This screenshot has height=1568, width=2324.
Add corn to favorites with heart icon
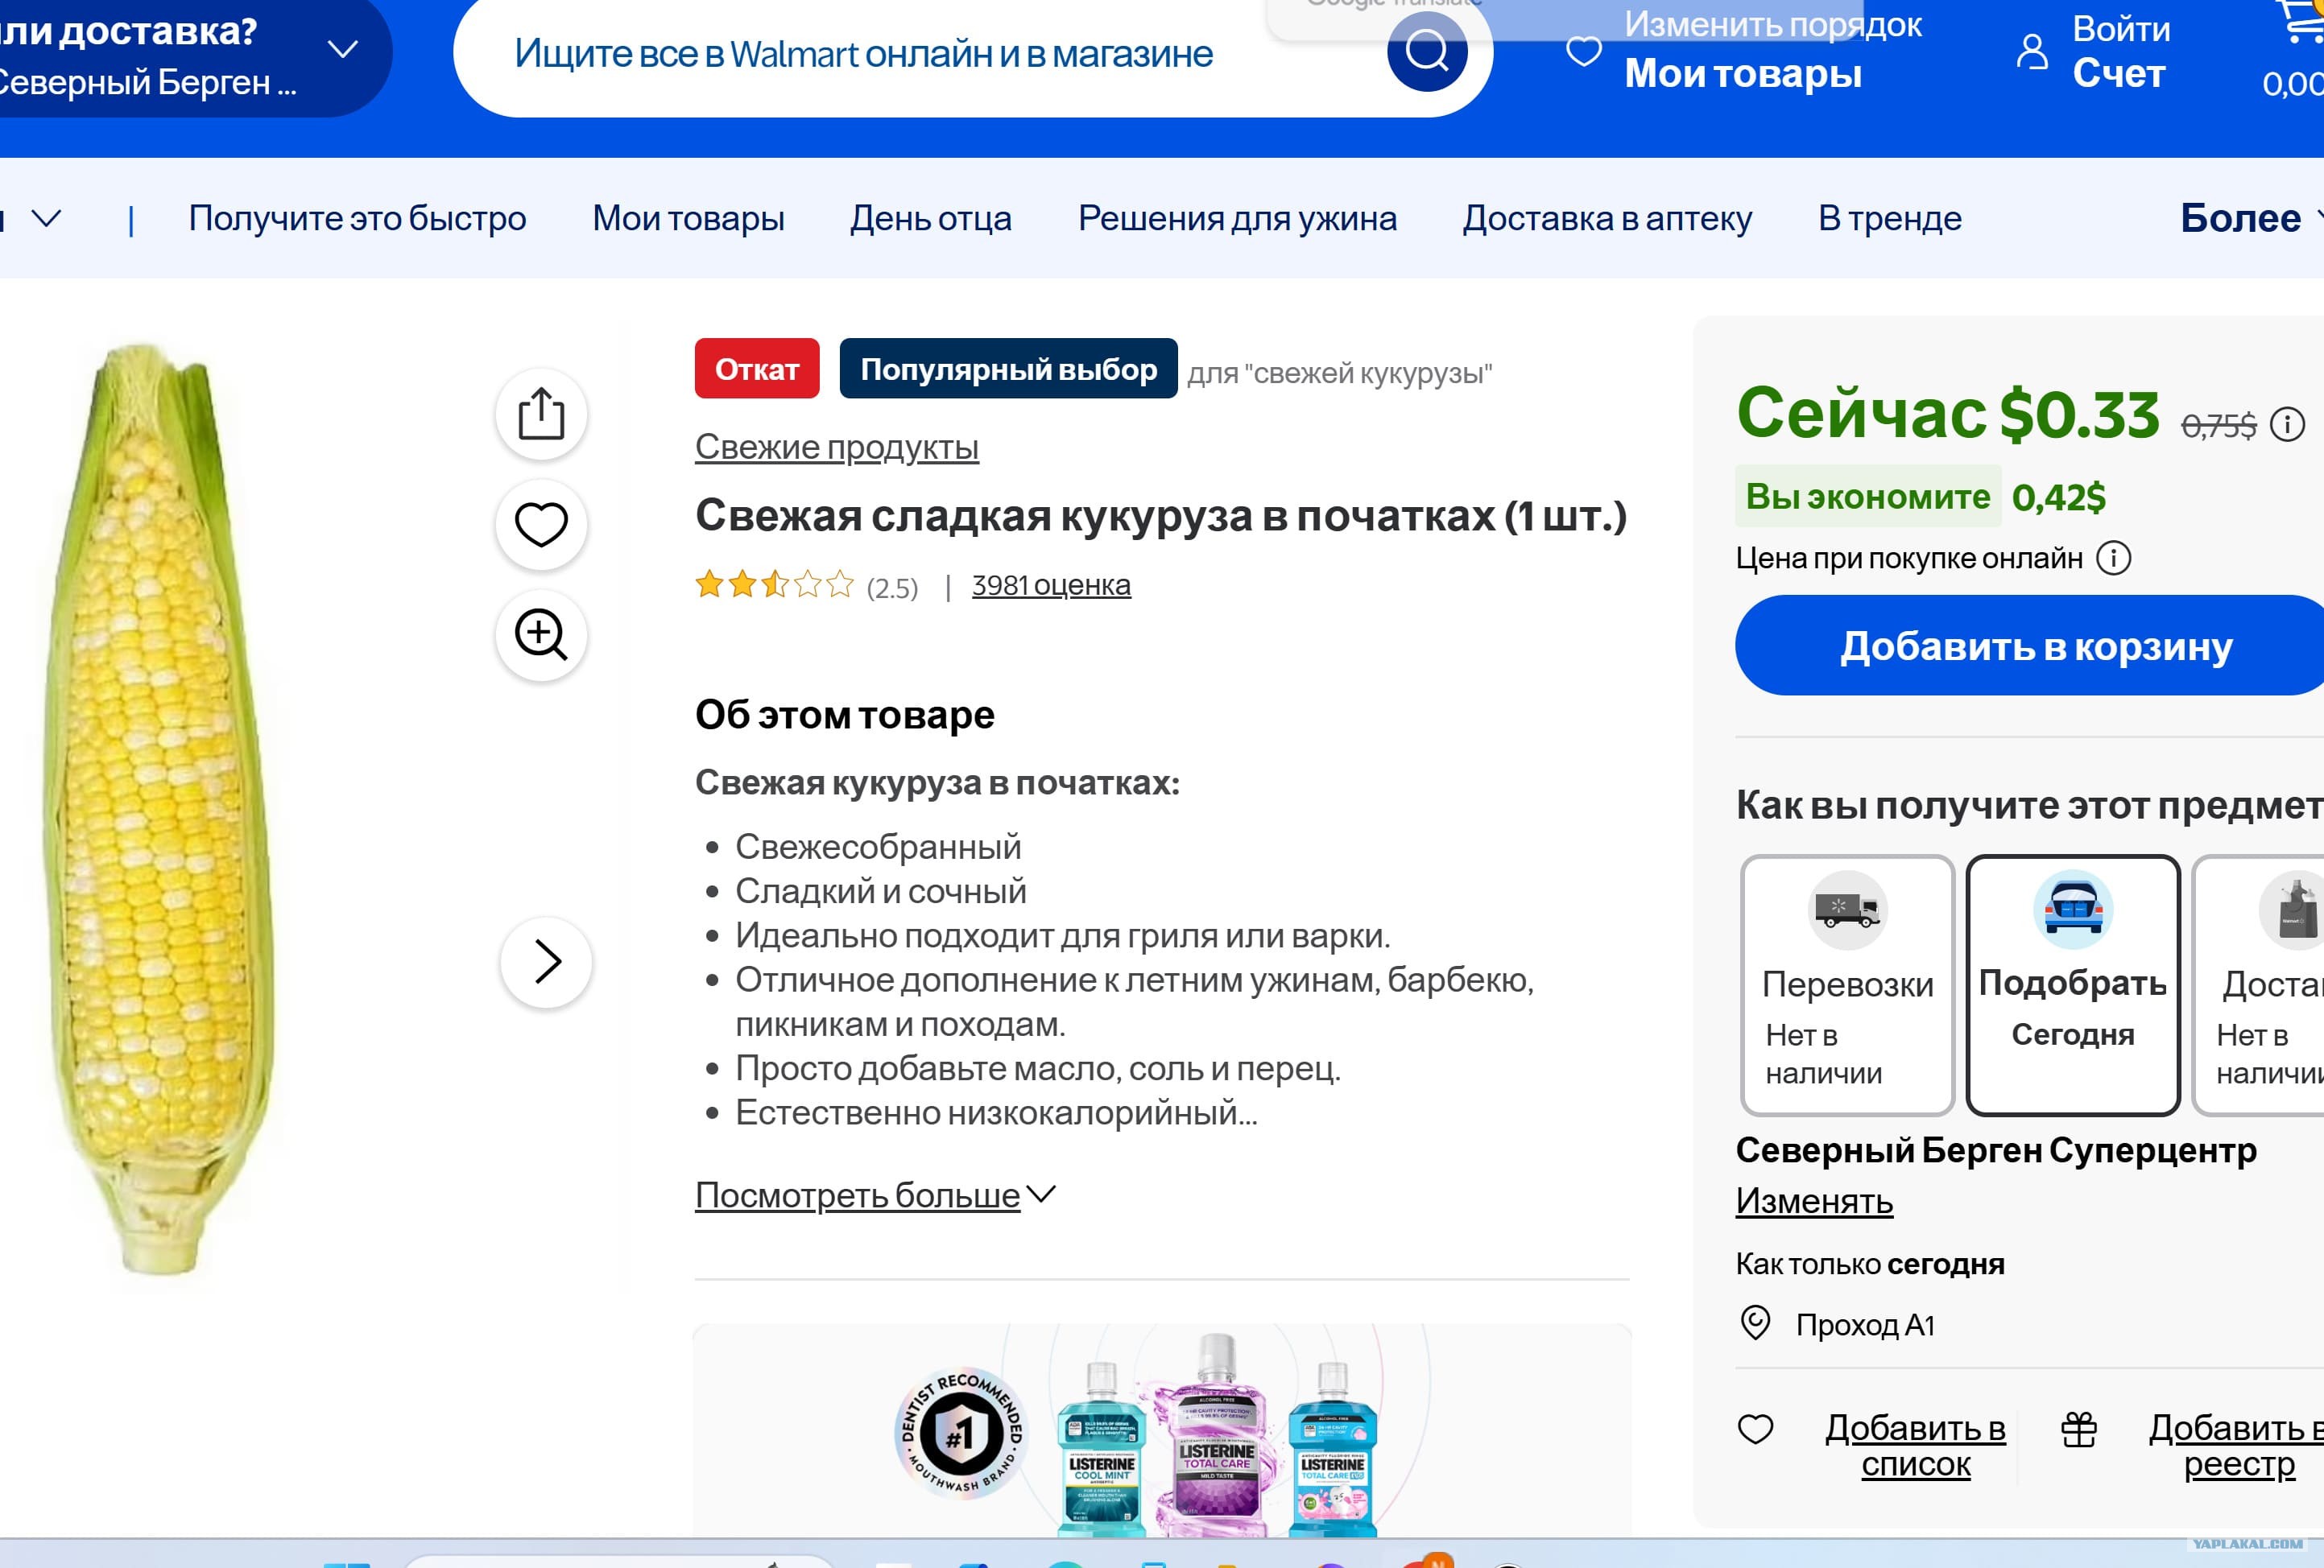(x=541, y=525)
